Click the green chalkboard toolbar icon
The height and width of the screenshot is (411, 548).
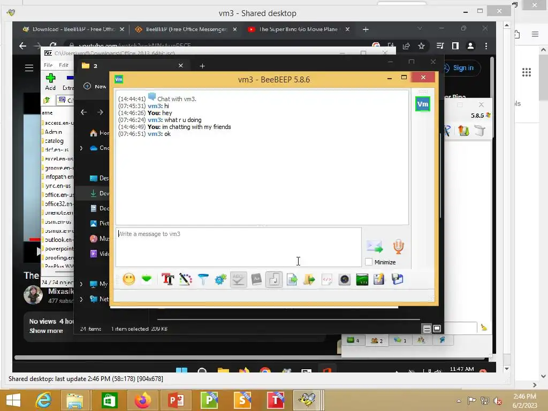362,279
